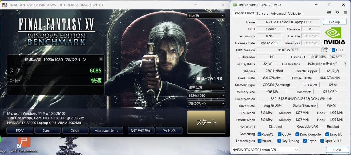Toggle CUDA checkbox
This screenshot has width=351, height=155.
click(x=279, y=134)
